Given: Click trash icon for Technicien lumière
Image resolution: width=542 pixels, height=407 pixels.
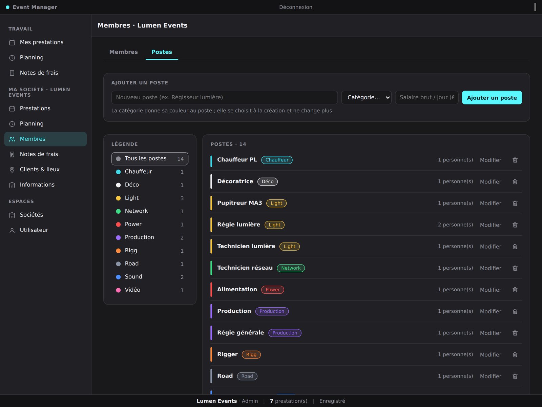Looking at the screenshot, I should [515, 247].
